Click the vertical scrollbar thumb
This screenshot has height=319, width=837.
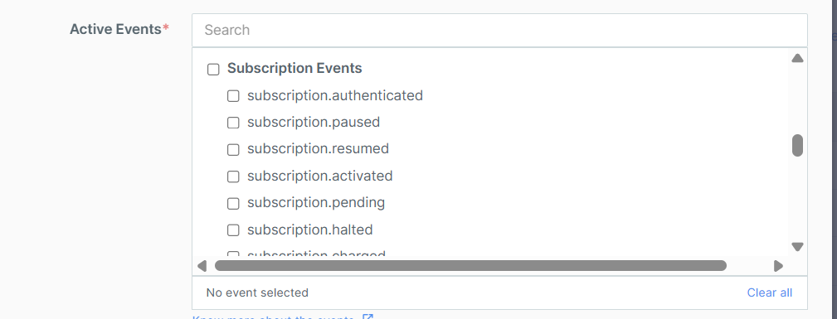(797, 145)
